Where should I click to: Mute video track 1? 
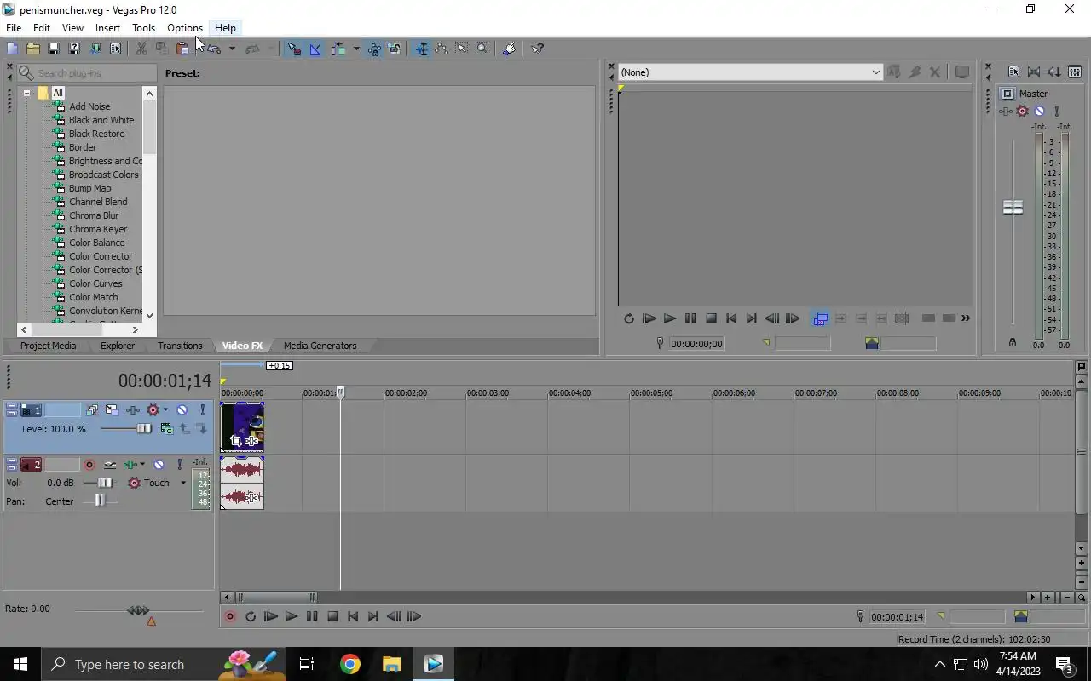182,410
